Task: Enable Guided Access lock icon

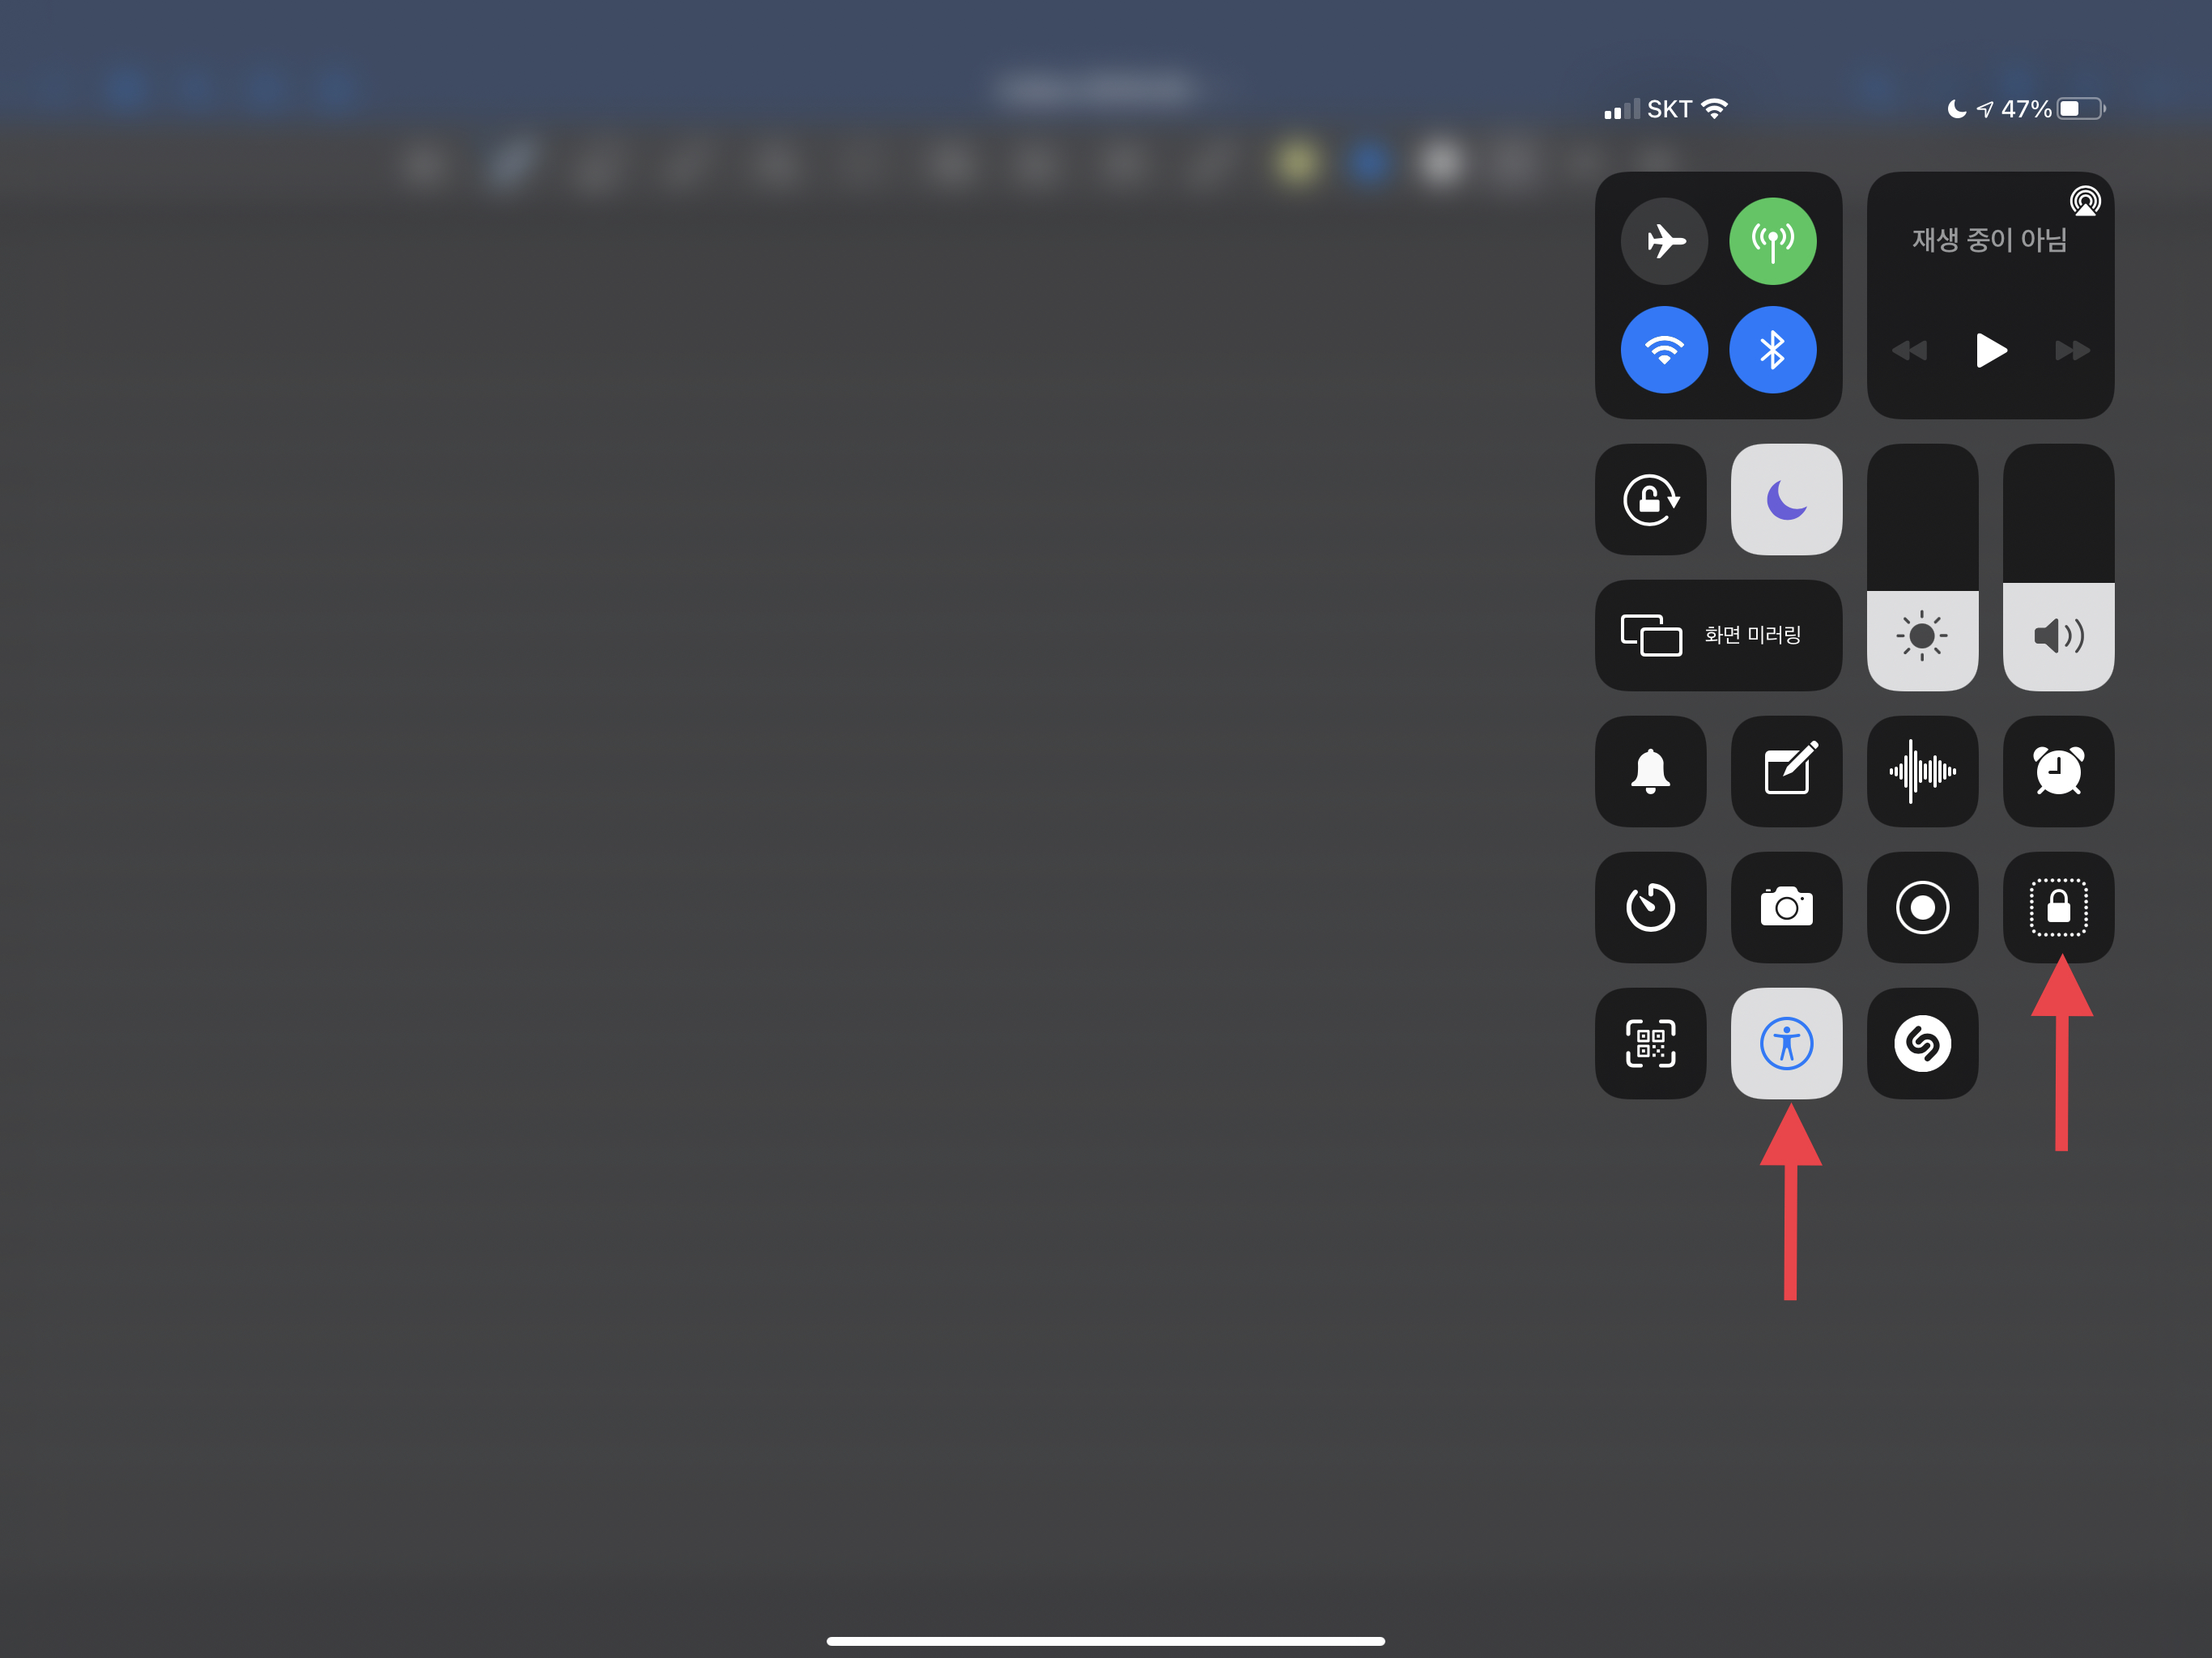Action: tap(2058, 907)
